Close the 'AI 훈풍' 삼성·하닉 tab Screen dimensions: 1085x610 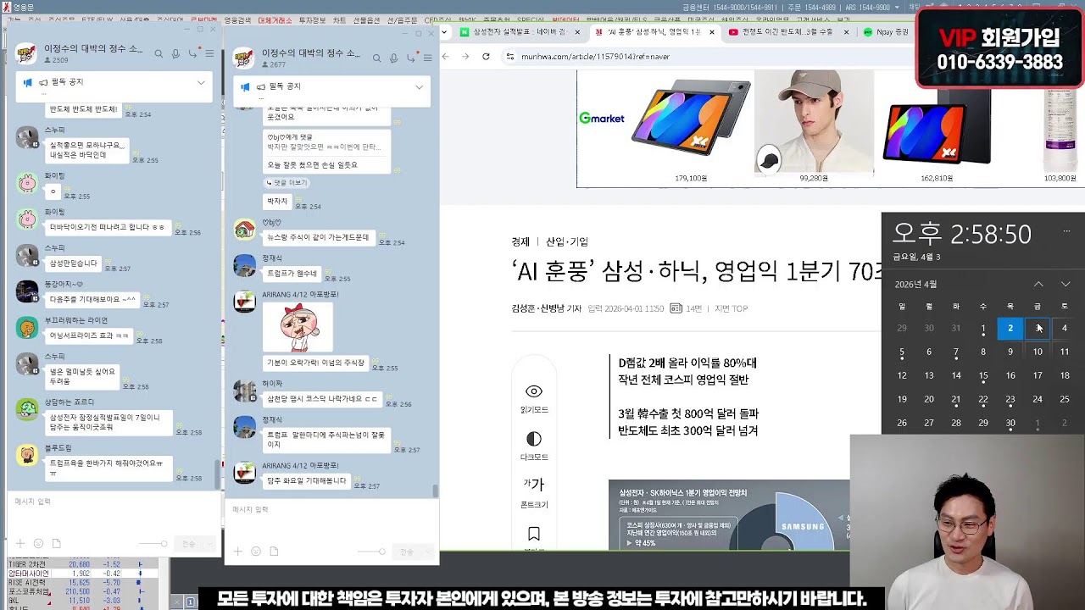click(711, 32)
